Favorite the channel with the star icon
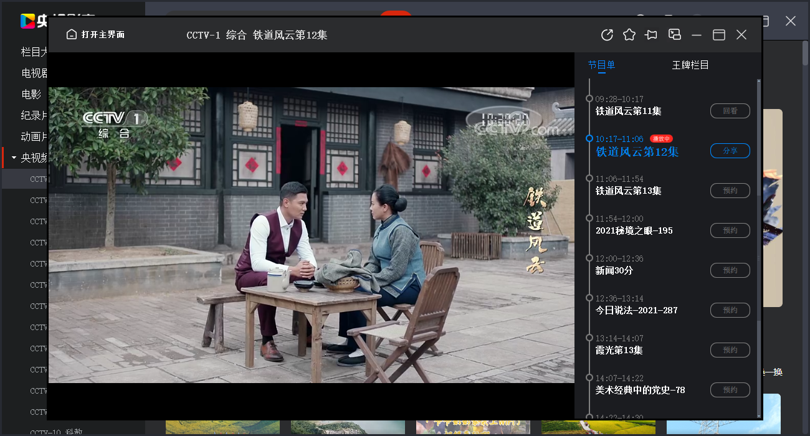 click(x=629, y=35)
